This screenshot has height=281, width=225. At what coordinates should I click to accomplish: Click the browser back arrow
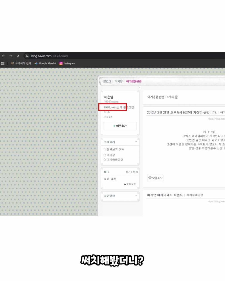[x=3, y=56]
